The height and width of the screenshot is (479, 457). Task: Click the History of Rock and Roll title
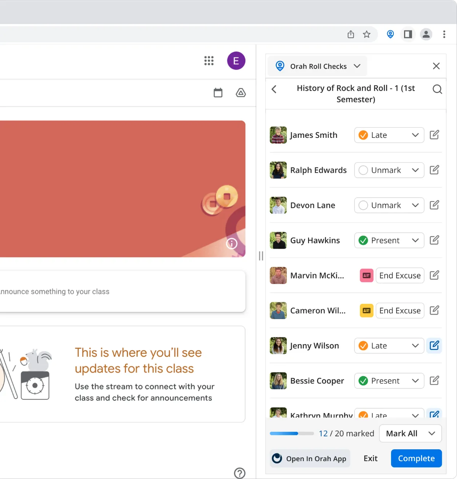click(356, 94)
